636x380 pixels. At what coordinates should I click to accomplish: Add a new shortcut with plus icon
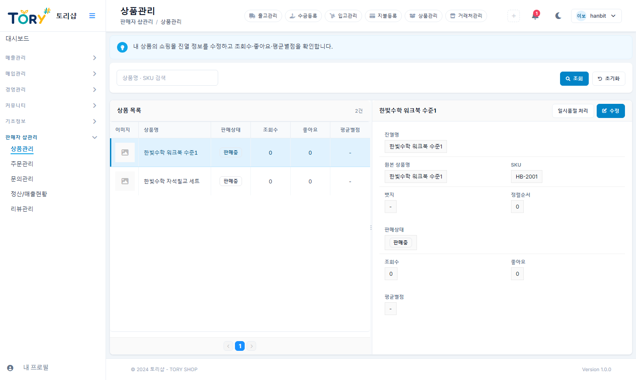pos(514,16)
